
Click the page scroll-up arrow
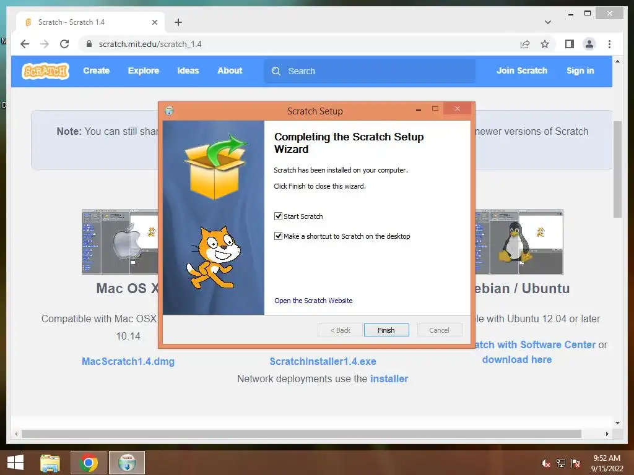(x=617, y=61)
